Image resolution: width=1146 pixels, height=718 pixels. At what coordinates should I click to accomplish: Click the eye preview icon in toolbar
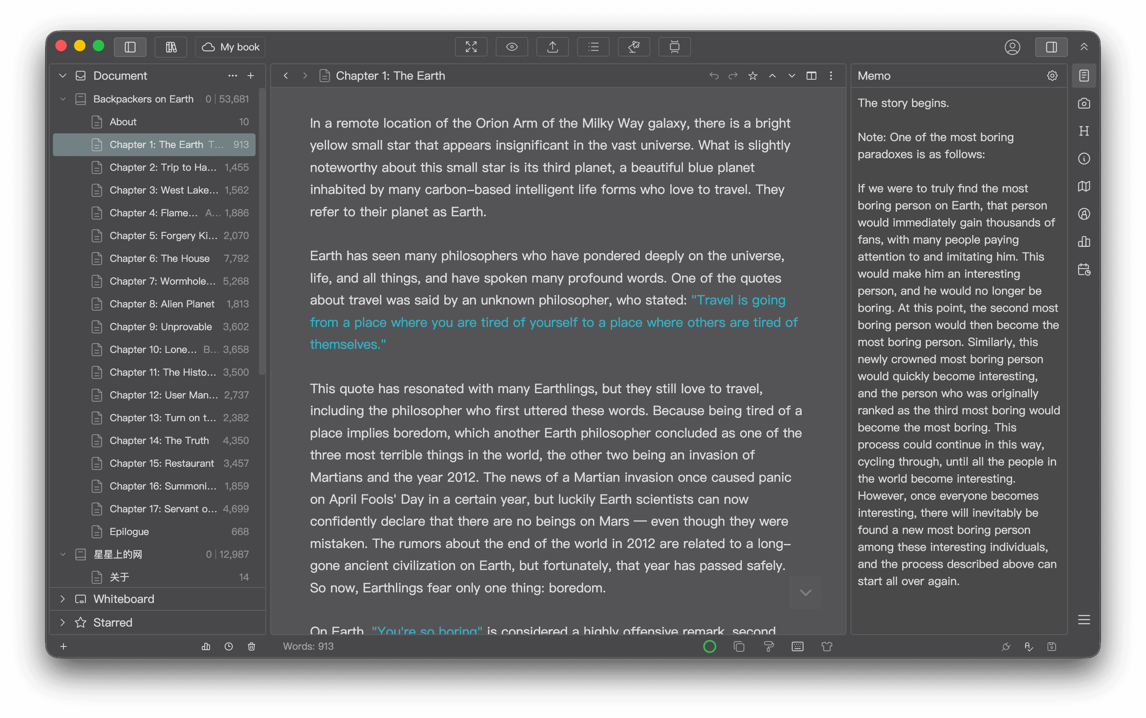512,47
